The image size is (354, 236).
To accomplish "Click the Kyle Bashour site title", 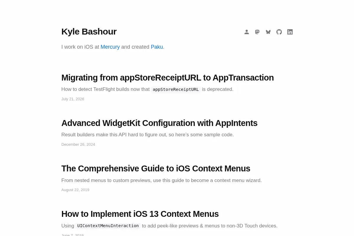I will click(89, 32).
